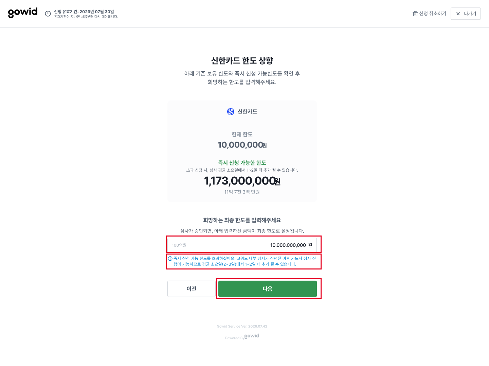Image resolution: width=489 pixels, height=366 pixels.
Task: Click the X icon inside 나가기 button
Action: tap(458, 14)
